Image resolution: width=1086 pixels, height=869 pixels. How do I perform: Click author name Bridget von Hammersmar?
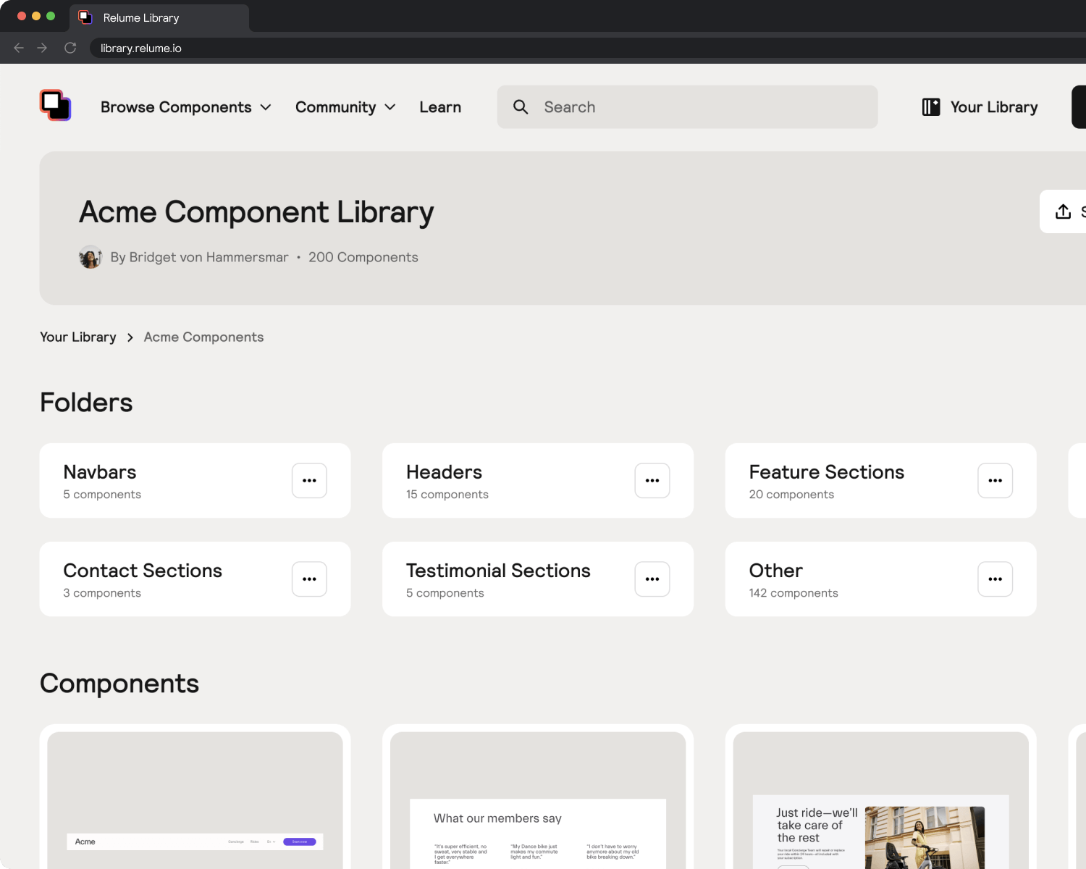coord(199,258)
